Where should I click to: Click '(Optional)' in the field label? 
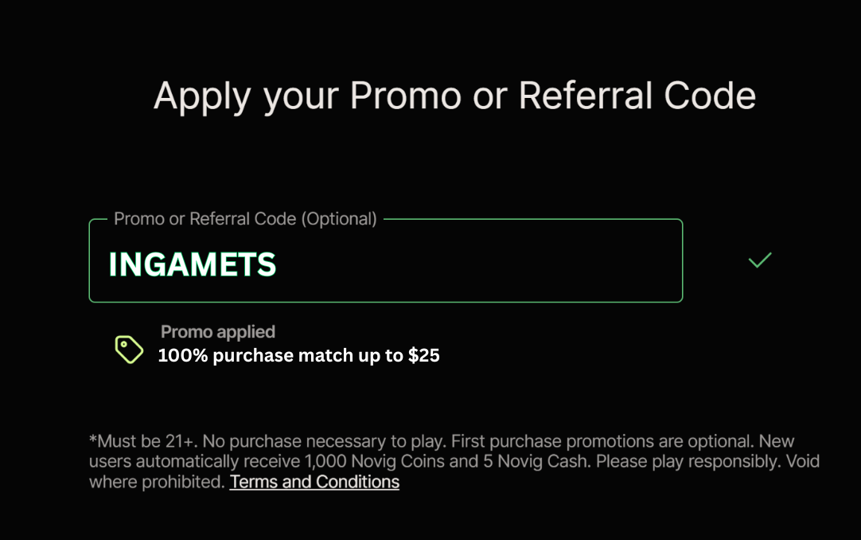point(338,219)
